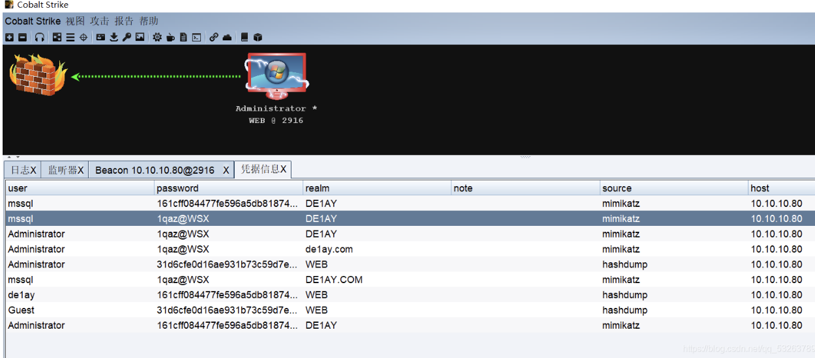Image resolution: width=815 pixels, height=358 pixels.
Task: Switch to the 日志 tab
Action: [23, 170]
